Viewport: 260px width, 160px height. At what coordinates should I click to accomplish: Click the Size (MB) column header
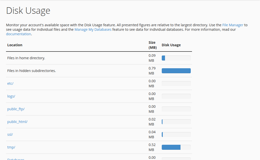pos(152,45)
